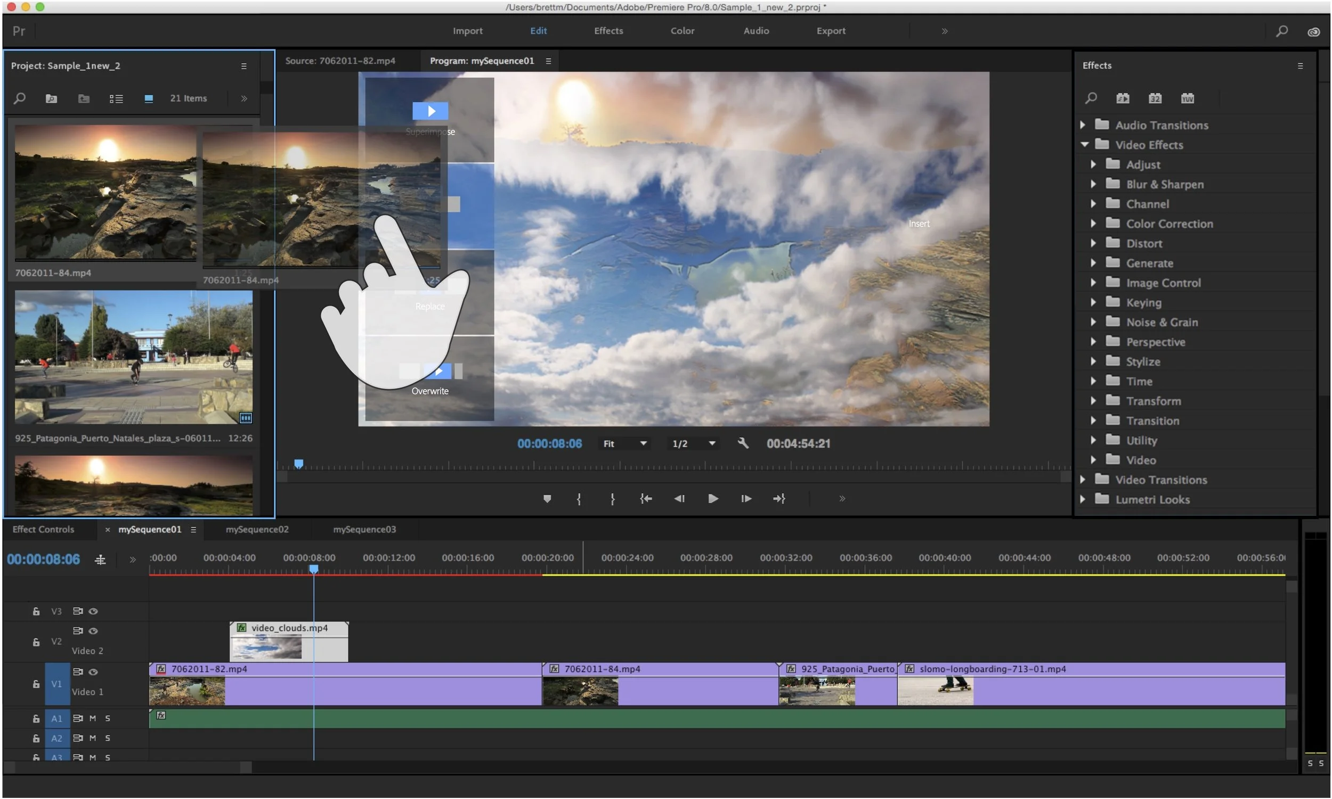Screen dimensions: 1332x799
Task: Open Program monitor settings wrench
Action: [743, 442]
